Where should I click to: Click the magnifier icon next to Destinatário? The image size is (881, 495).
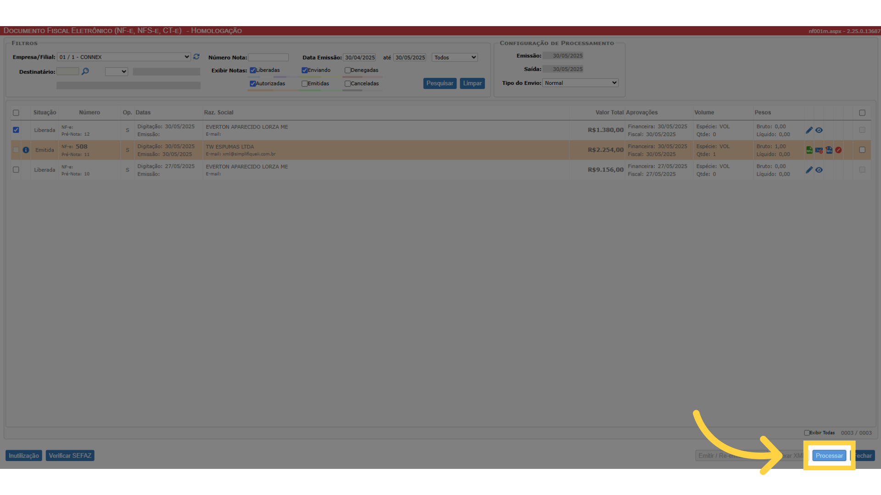pyautogui.click(x=85, y=71)
